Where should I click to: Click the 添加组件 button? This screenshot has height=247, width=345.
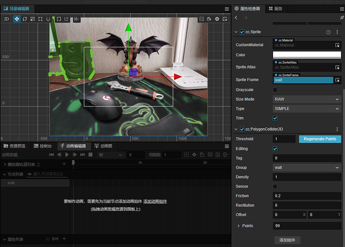tap(287, 240)
